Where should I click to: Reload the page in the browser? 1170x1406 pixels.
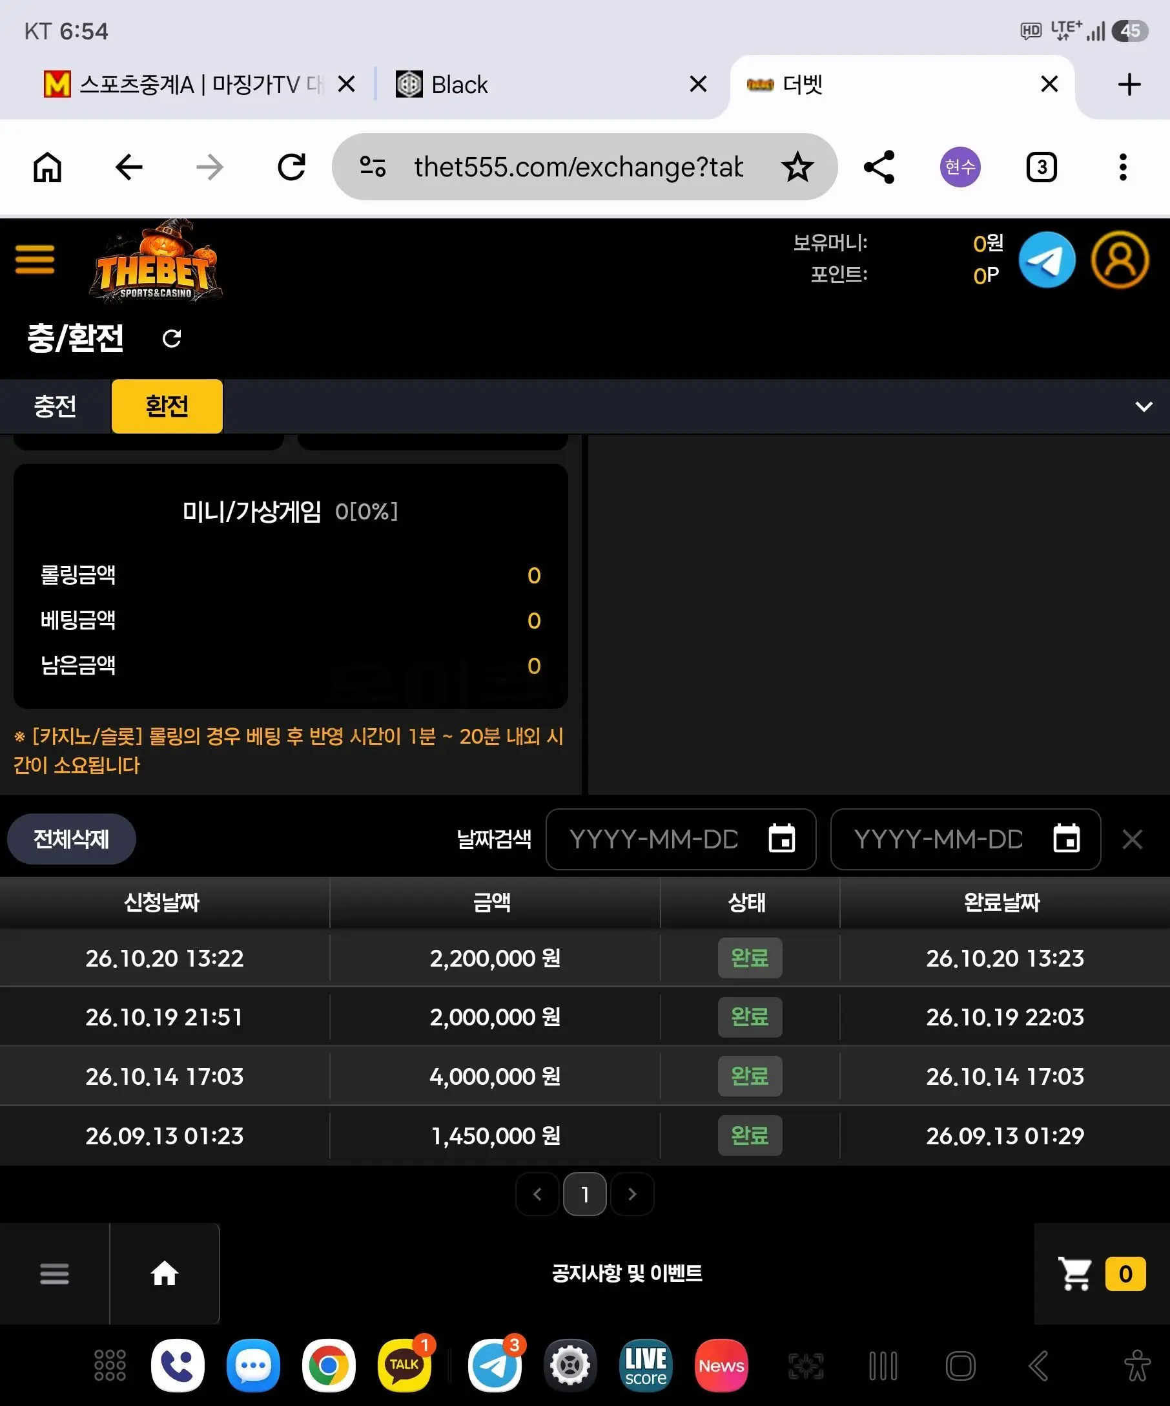pyautogui.click(x=292, y=167)
